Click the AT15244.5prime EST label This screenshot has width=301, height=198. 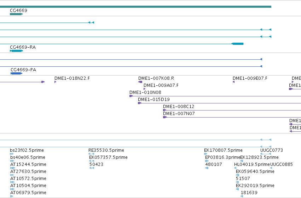[x=28, y=164]
